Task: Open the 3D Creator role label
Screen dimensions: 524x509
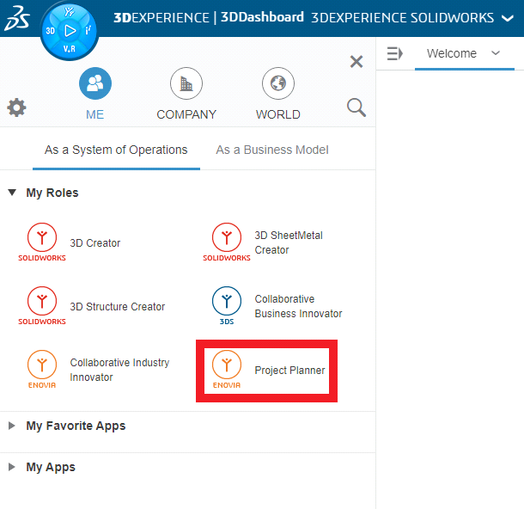Action: (94, 242)
